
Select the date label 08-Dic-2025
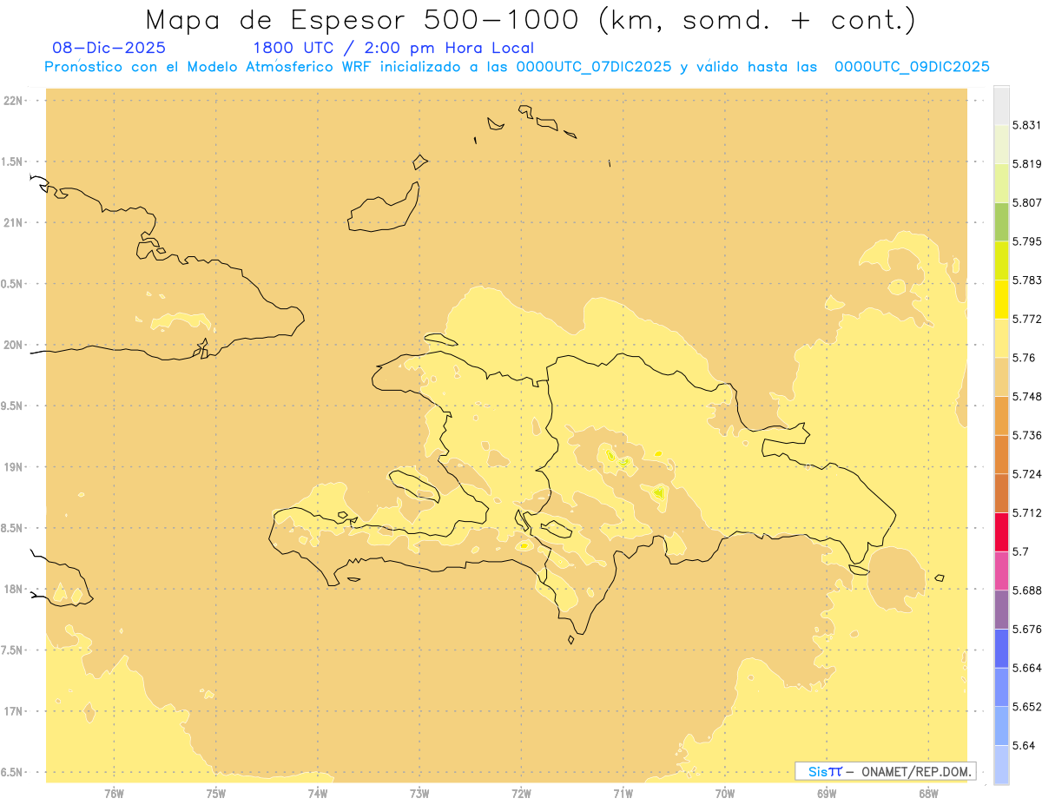pyautogui.click(x=109, y=49)
